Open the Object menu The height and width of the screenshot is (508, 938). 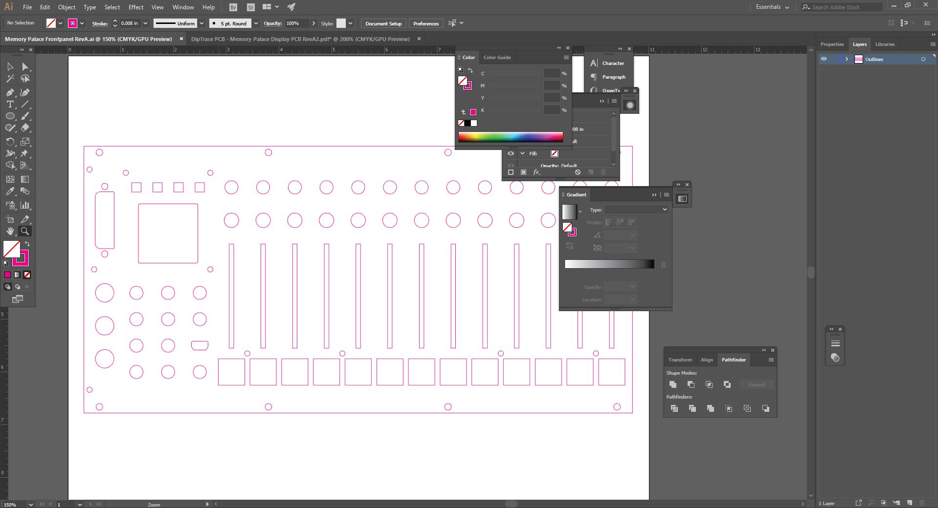click(x=67, y=7)
